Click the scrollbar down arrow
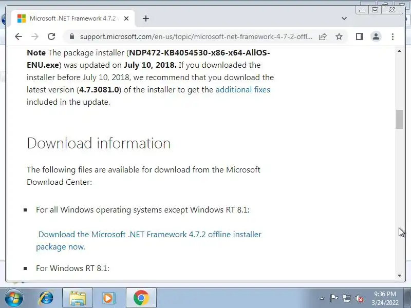 (x=399, y=275)
